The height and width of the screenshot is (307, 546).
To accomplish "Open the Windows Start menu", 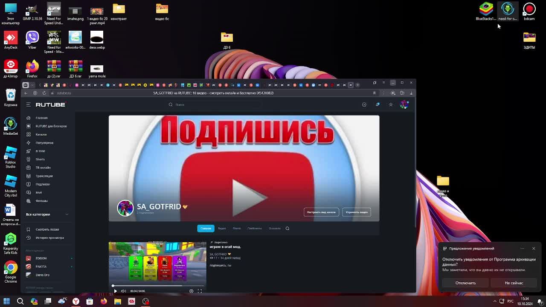I will pyautogui.click(x=6, y=301).
